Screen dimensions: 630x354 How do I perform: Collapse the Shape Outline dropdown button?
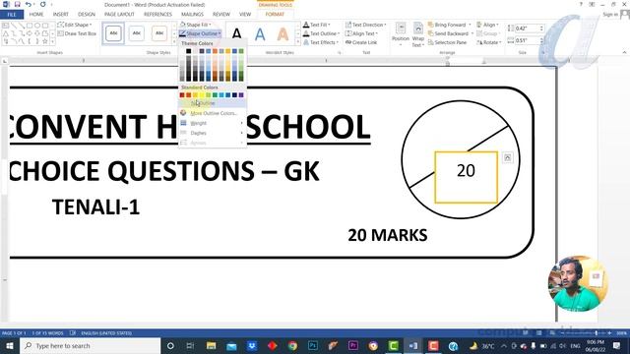[x=200, y=33]
